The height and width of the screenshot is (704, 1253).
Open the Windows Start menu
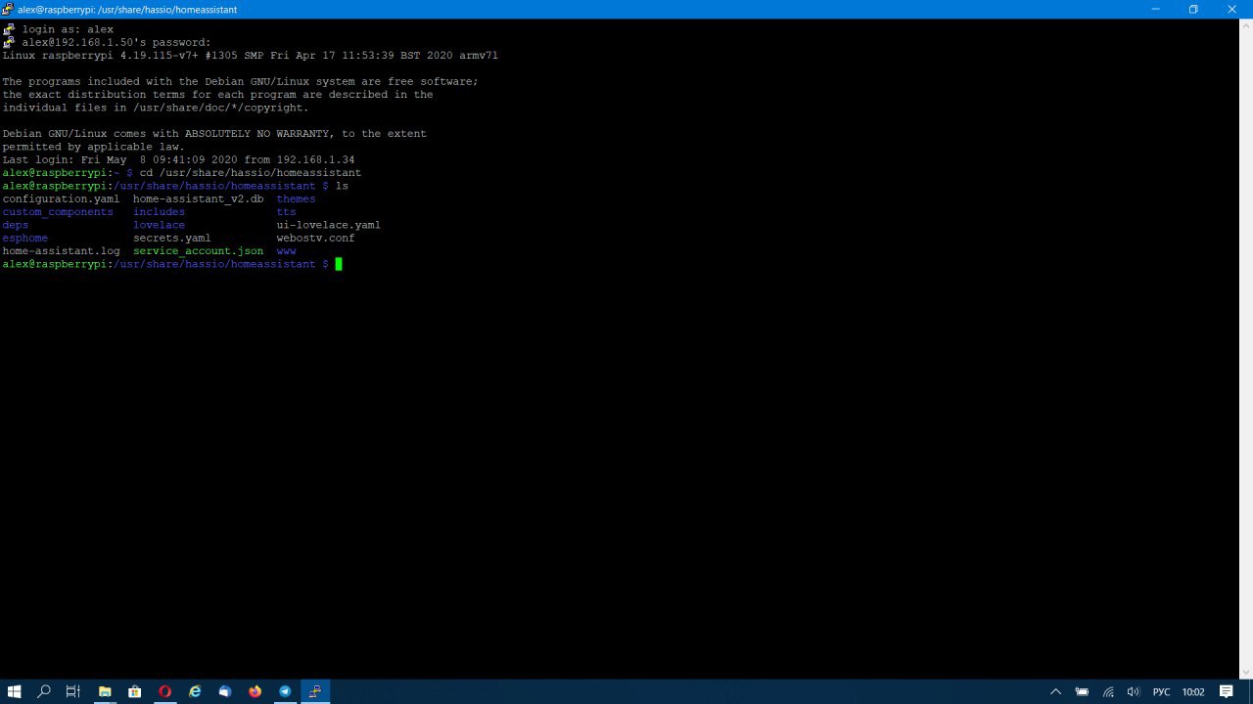[x=14, y=691]
